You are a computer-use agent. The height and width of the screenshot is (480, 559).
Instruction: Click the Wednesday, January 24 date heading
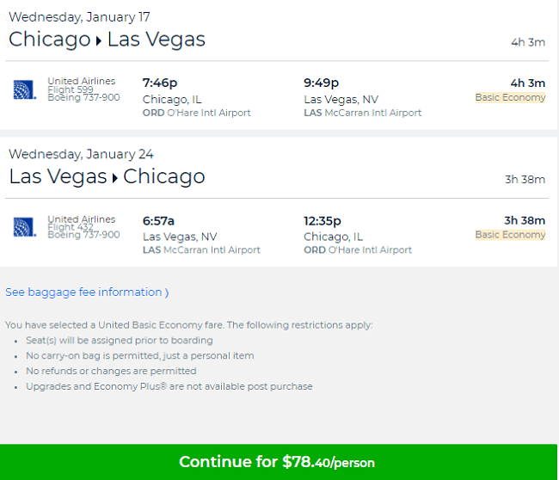82,155
